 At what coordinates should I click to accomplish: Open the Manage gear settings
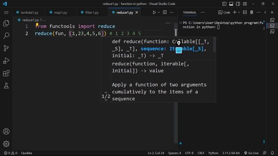(6, 144)
